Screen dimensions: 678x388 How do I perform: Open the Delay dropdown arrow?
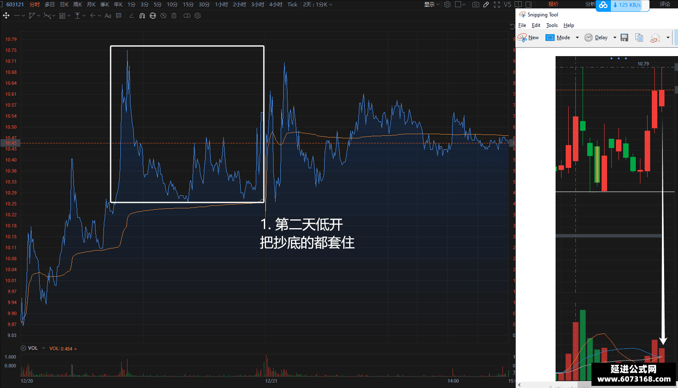coord(615,38)
